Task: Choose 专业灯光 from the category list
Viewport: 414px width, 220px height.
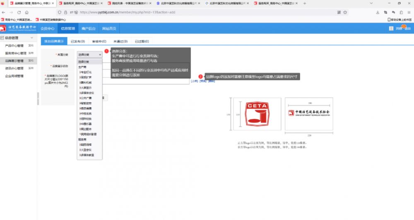Action: (x=86, y=72)
